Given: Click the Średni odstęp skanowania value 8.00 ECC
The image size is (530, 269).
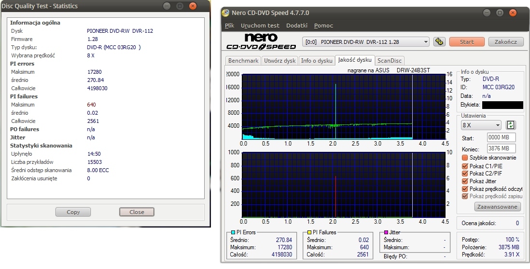Looking at the screenshot, I should [98, 171].
